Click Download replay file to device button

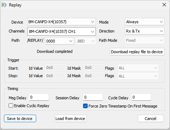tap(137, 52)
